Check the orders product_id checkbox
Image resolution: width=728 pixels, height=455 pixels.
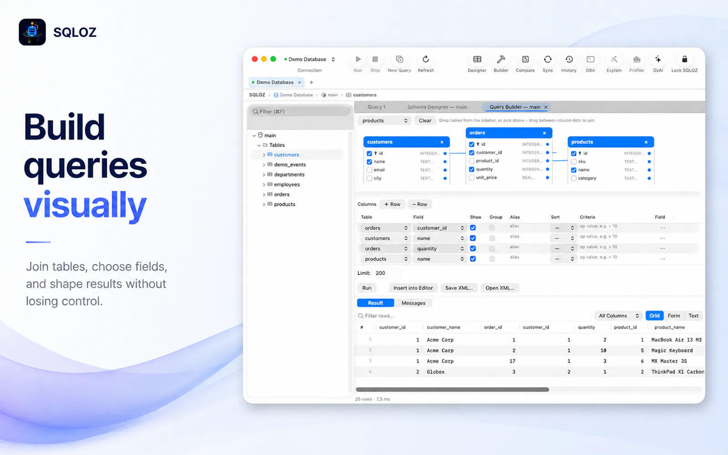(x=471, y=161)
